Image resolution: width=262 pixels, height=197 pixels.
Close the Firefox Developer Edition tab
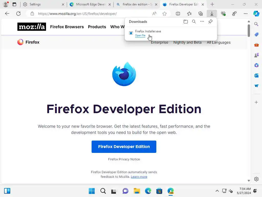coord(203,5)
